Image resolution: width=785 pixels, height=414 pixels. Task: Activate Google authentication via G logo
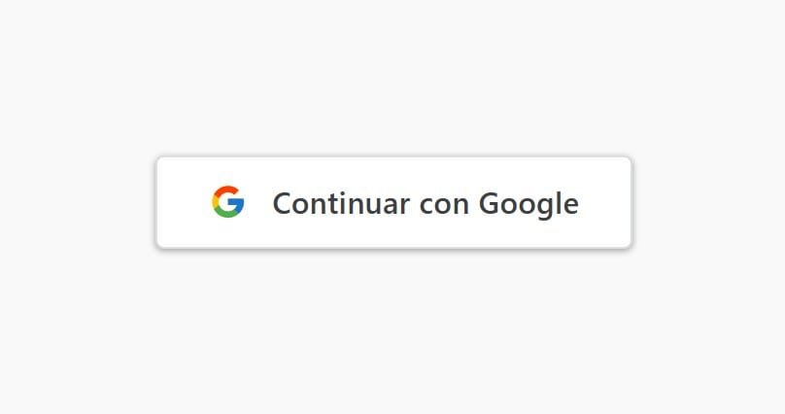[227, 202]
